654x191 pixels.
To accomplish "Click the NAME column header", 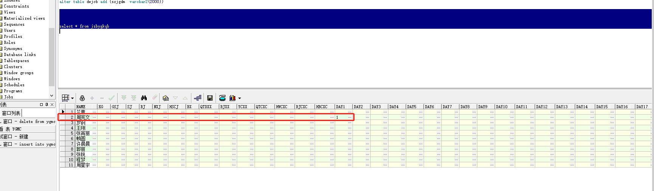I will click(86, 107).
